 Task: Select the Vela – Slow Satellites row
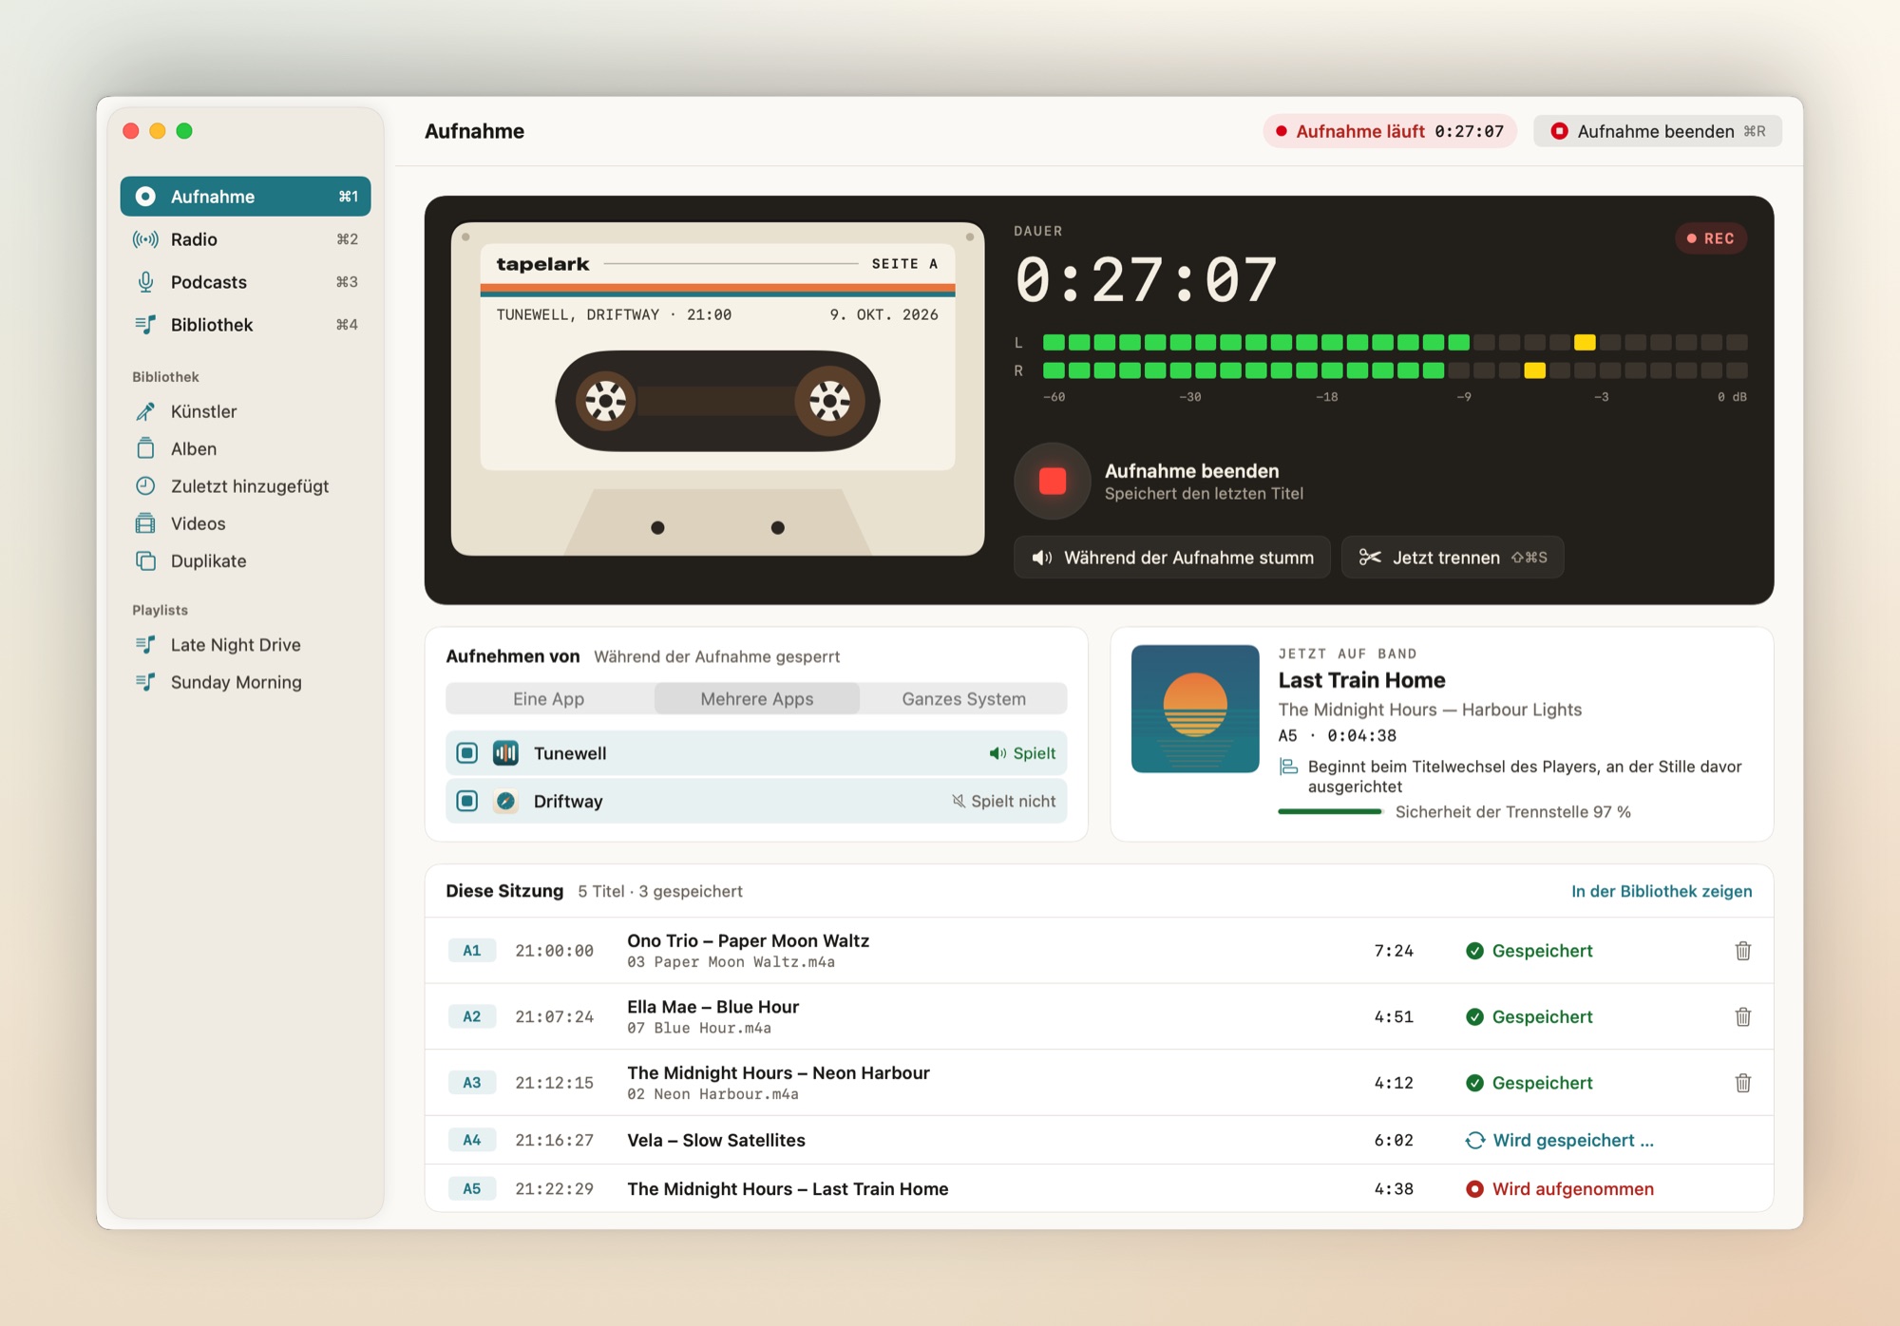coord(1099,1140)
